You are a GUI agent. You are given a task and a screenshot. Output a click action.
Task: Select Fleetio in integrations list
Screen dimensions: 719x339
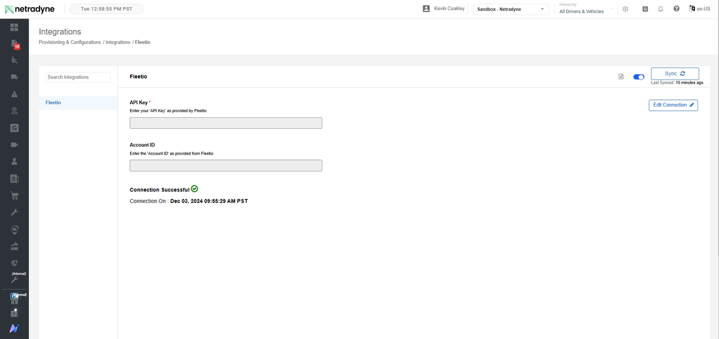coord(78,103)
